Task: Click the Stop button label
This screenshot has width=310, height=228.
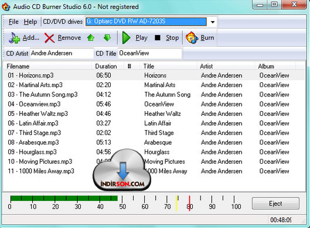Action: (172, 37)
